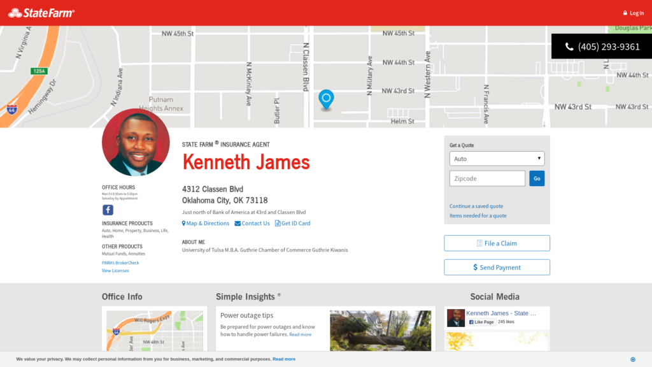The width and height of the screenshot is (652, 367).
Task: Click the blue map location pin
Action: 326,99
